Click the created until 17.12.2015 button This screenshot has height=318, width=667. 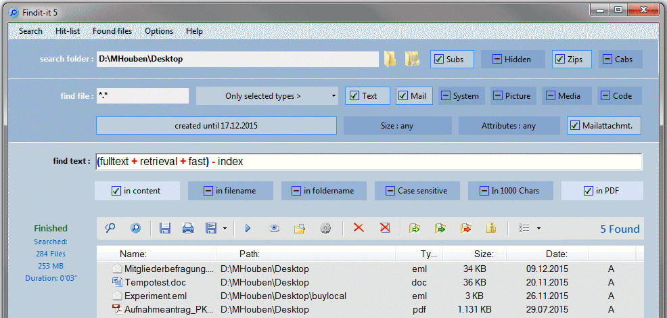pyautogui.click(x=216, y=126)
